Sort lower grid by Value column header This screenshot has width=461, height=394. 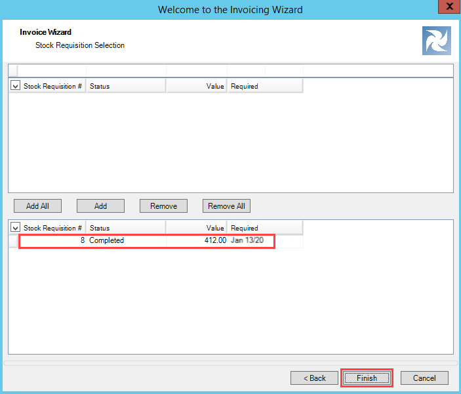tap(197, 228)
